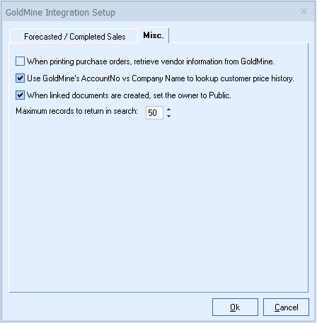This screenshot has height=323, width=317.
Task: Click the Cancel button
Action: (286, 307)
